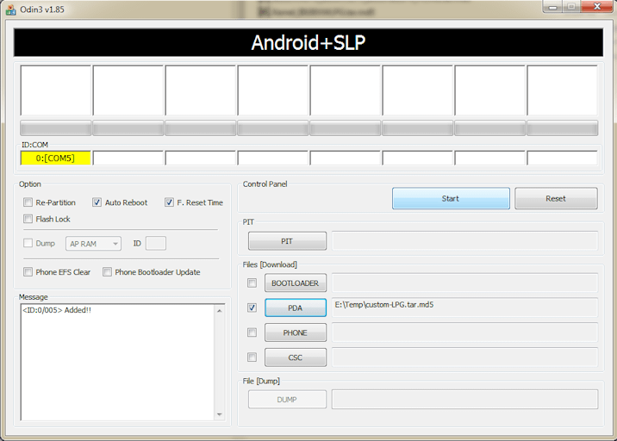
Task: Click the PDA file button
Action: (295, 307)
